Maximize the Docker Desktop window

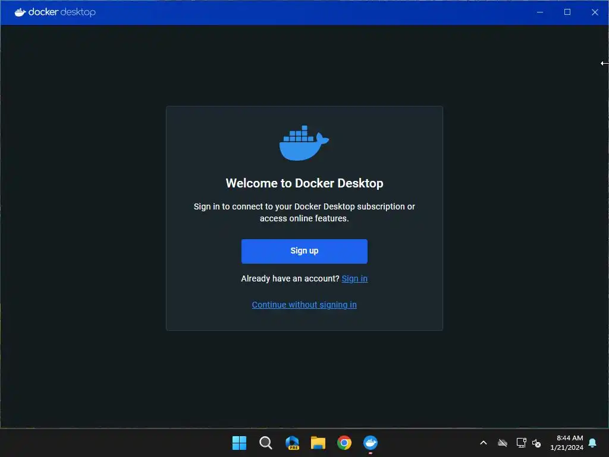click(x=567, y=12)
